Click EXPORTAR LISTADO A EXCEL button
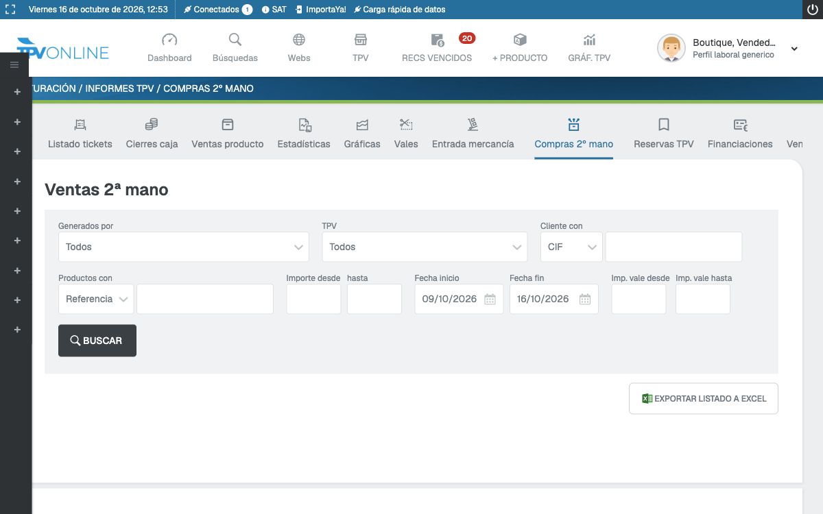The height and width of the screenshot is (514, 823). point(704,398)
